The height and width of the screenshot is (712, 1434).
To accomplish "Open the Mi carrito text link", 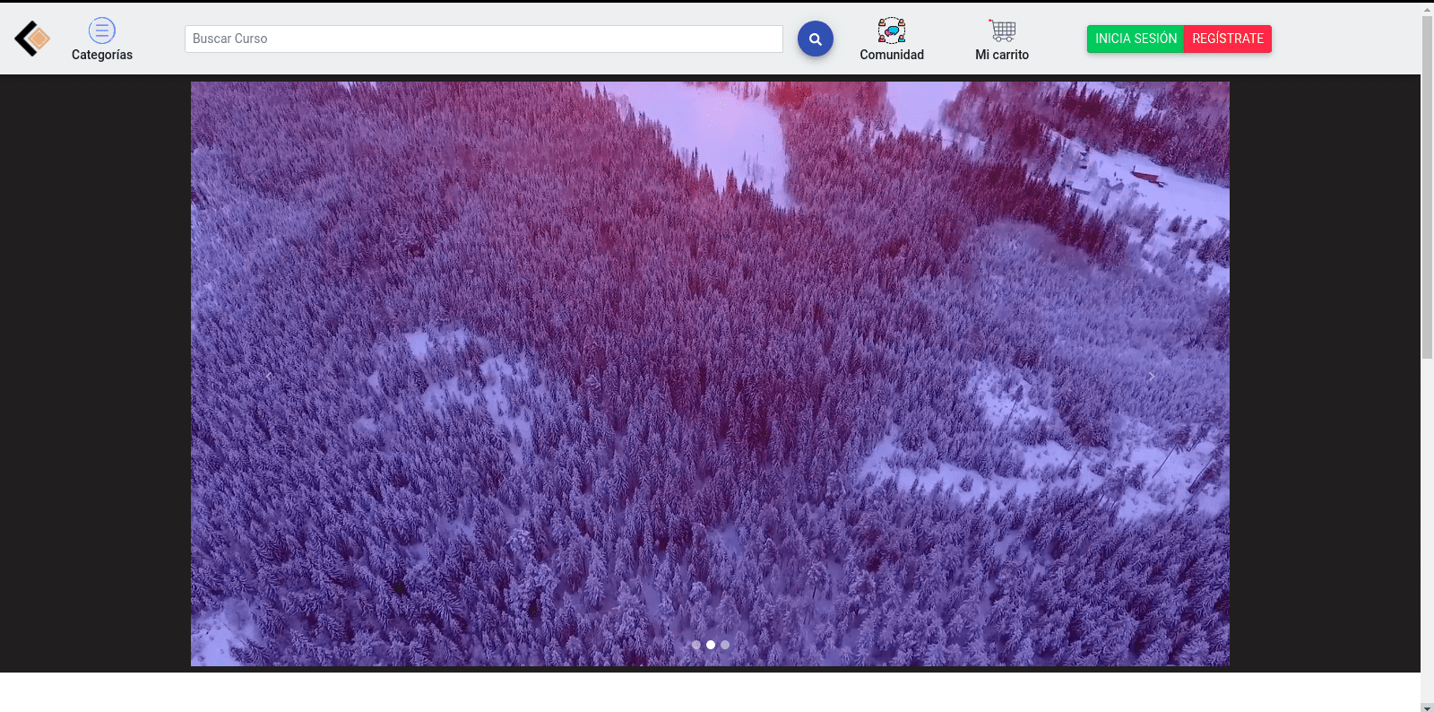I will coord(1002,55).
